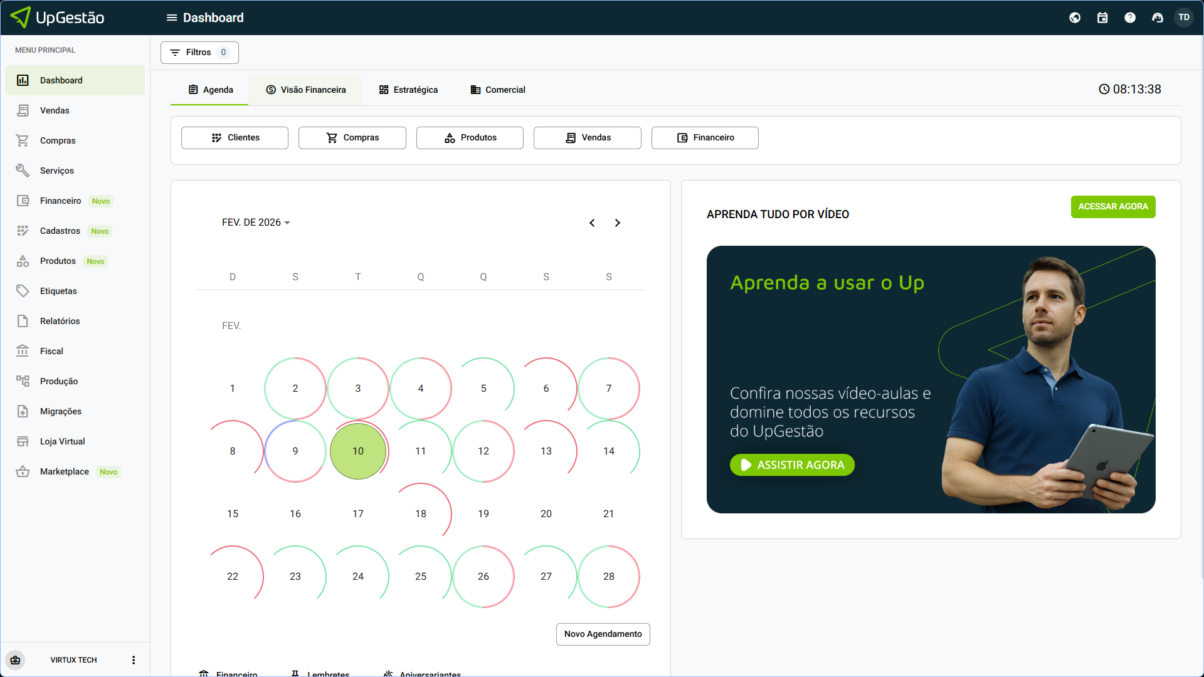This screenshot has height=677, width=1204.
Task: Open Etiquetas in the sidebar
Action: click(58, 291)
